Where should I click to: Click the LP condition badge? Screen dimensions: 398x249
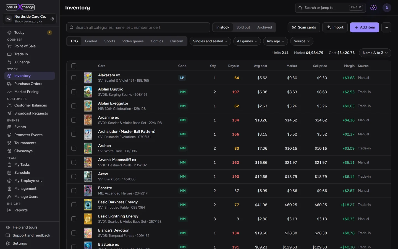[182, 78]
